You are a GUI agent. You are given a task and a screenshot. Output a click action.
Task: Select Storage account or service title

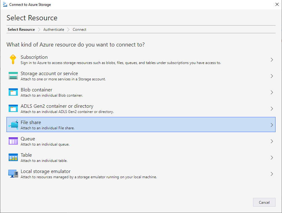point(49,73)
